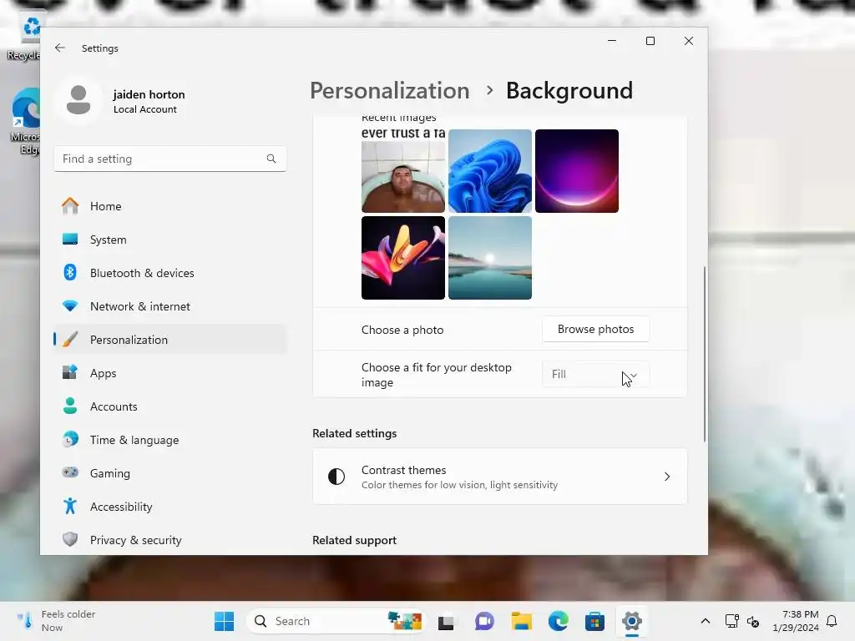The image size is (855, 641).
Task: Click the Accessibility figure icon
Action: [x=70, y=507]
